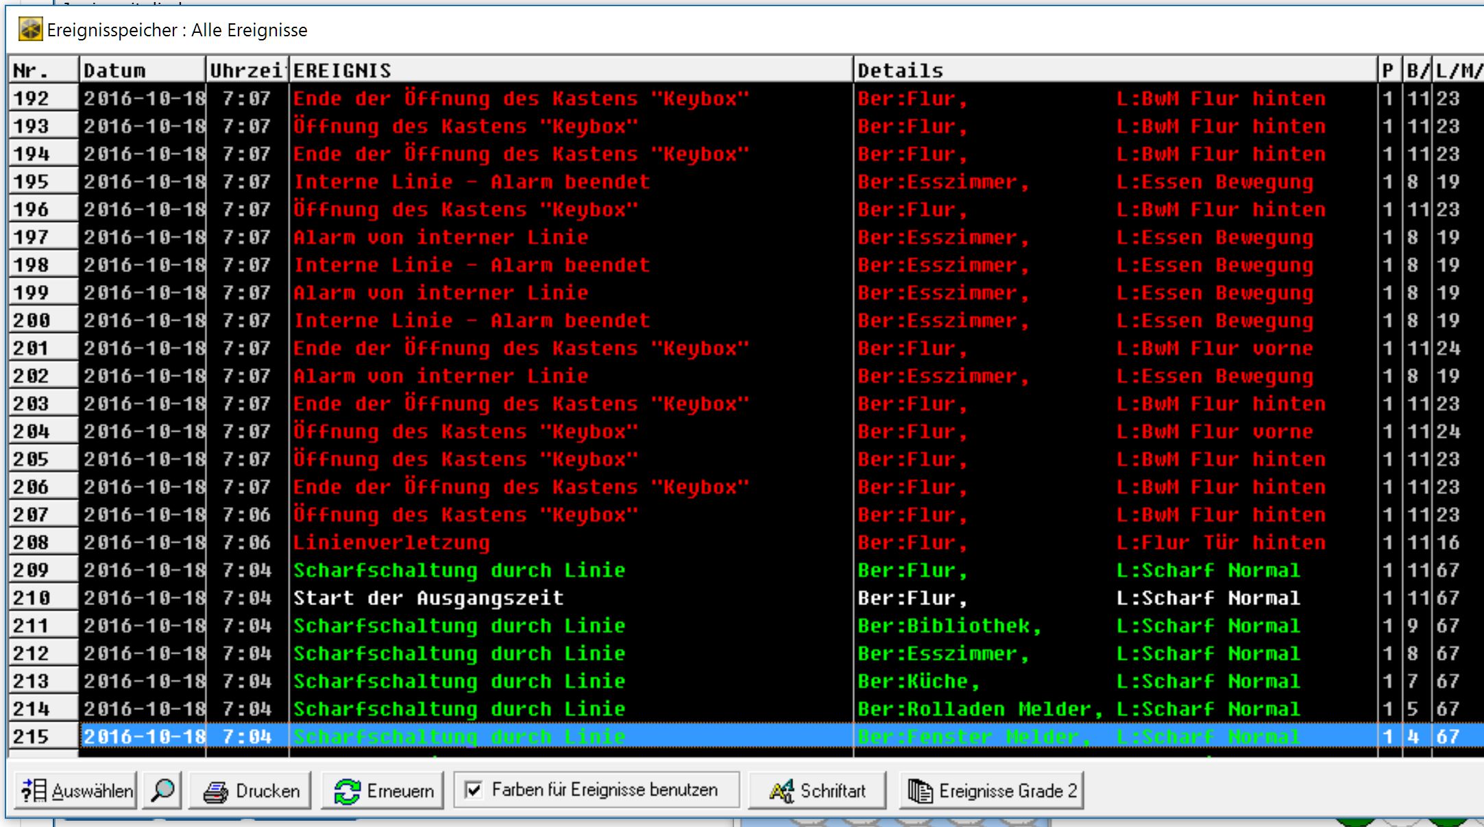Screen dimensions: 1484x827
Task: Click the Ereignisspeicher window title icon
Action: click(30, 29)
